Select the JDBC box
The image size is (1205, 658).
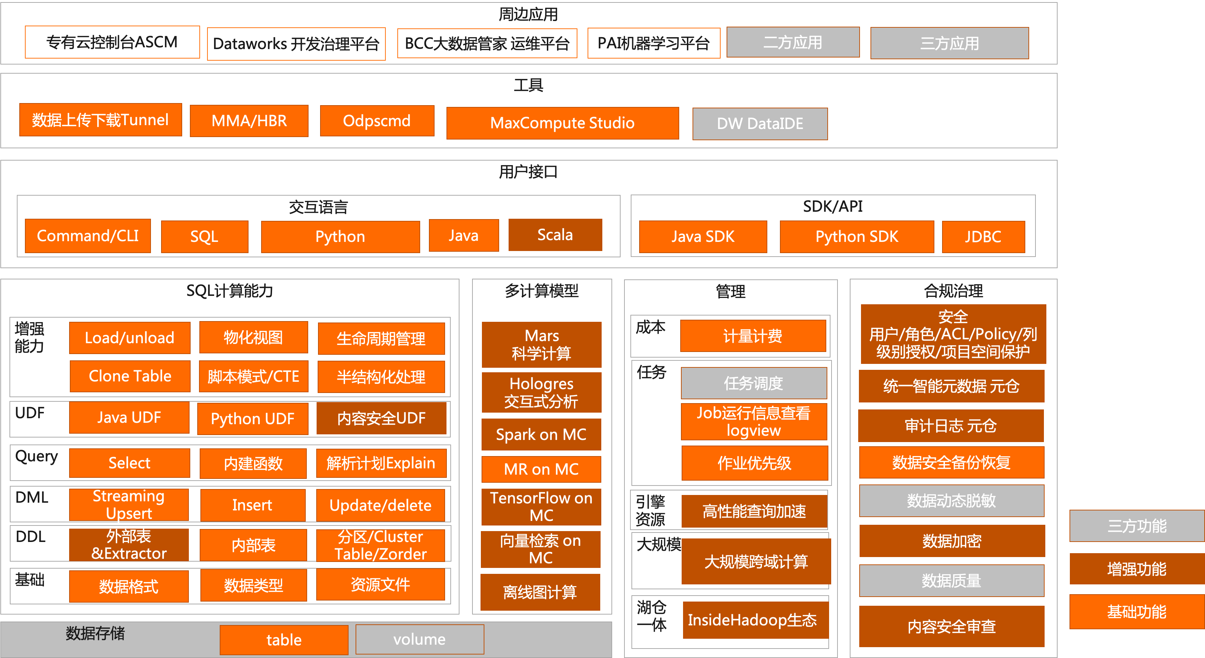(x=983, y=237)
